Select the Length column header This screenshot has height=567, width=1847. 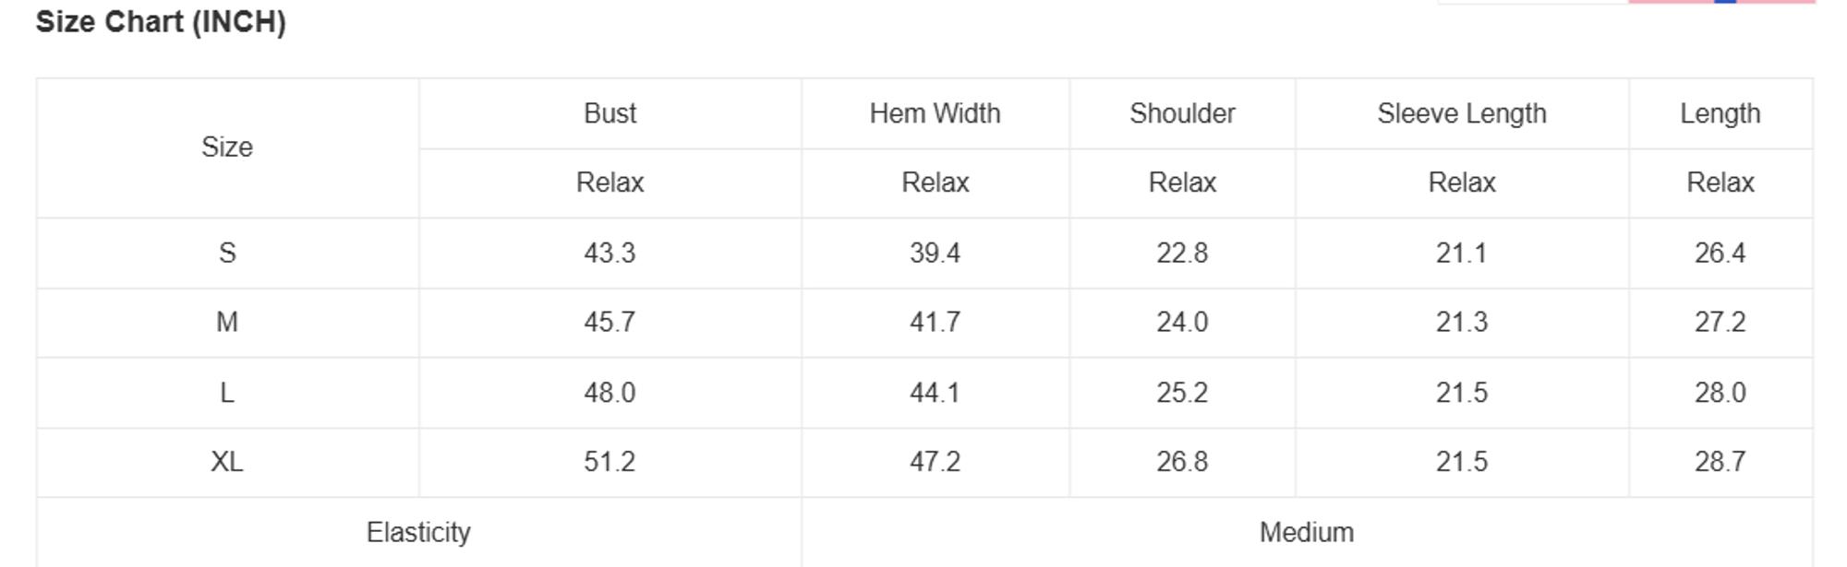[1720, 113]
